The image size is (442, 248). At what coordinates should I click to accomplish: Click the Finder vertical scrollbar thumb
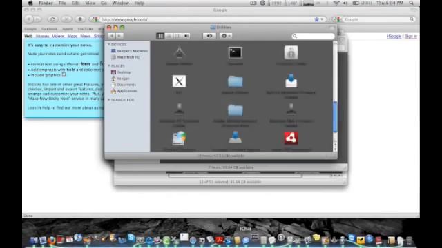(x=335, y=116)
